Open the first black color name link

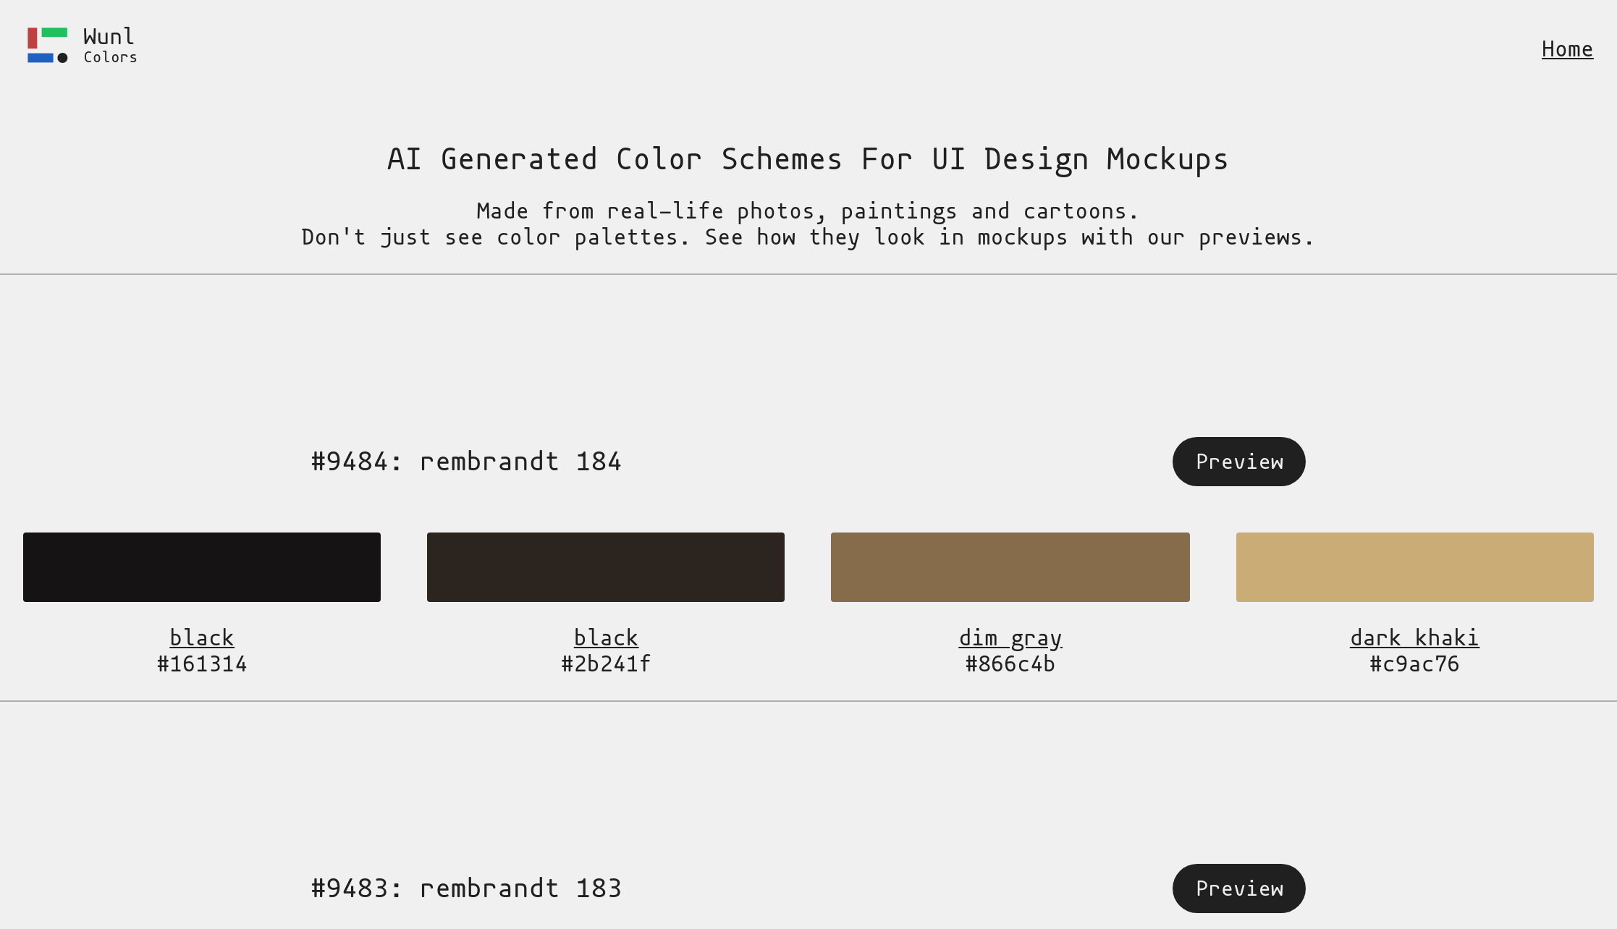pyautogui.click(x=201, y=637)
